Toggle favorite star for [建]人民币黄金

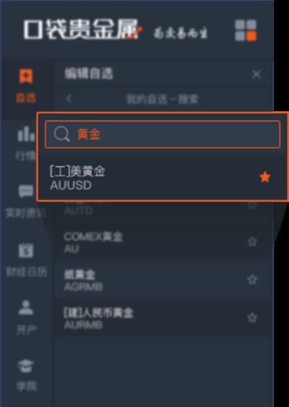252,317
